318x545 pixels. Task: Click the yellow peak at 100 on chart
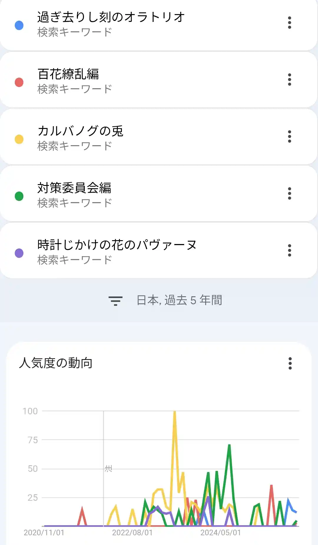(x=175, y=412)
